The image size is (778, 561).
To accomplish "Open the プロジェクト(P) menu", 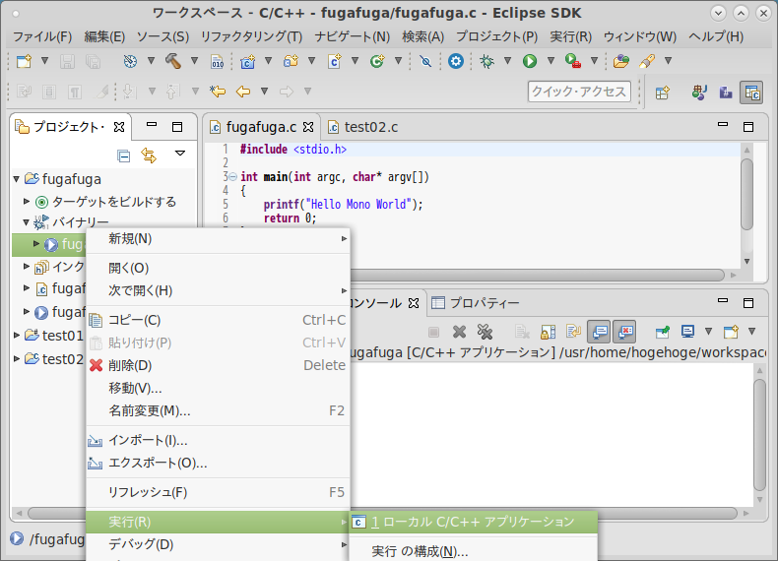I will pos(496,36).
